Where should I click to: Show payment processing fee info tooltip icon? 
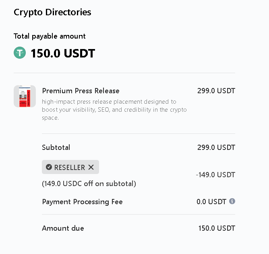(x=232, y=201)
